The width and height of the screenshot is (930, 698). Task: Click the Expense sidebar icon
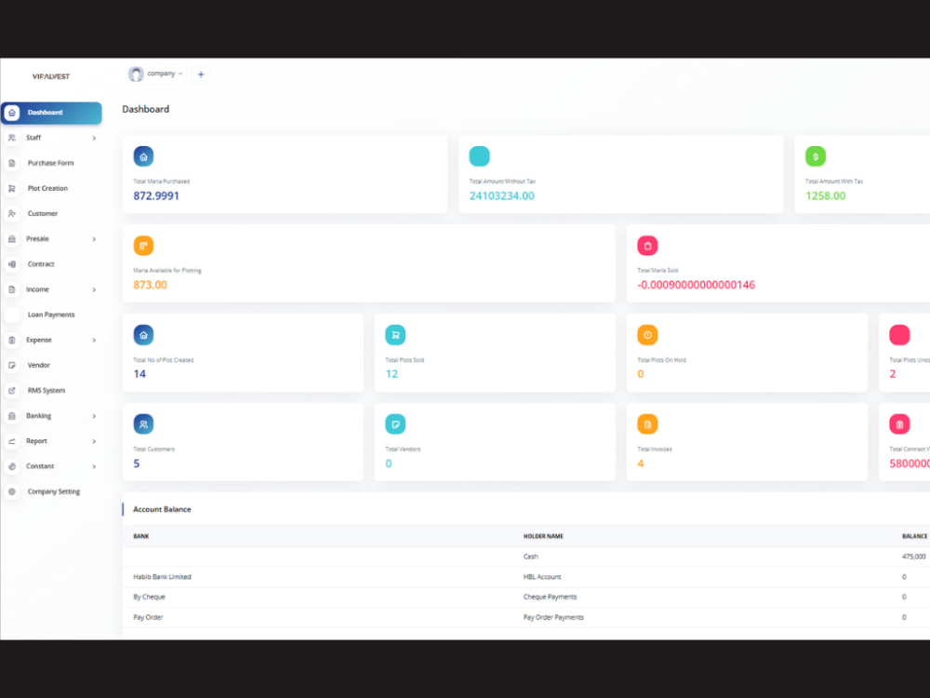(x=12, y=340)
